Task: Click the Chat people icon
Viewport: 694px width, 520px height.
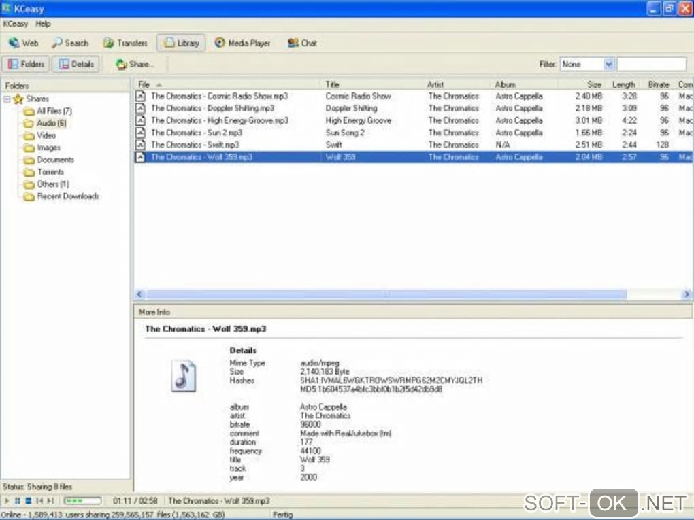Action: tap(293, 43)
